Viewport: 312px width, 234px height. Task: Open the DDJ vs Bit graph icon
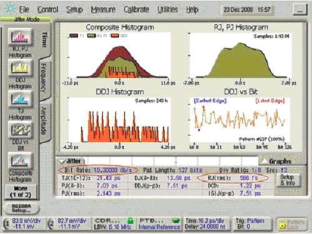(20, 130)
